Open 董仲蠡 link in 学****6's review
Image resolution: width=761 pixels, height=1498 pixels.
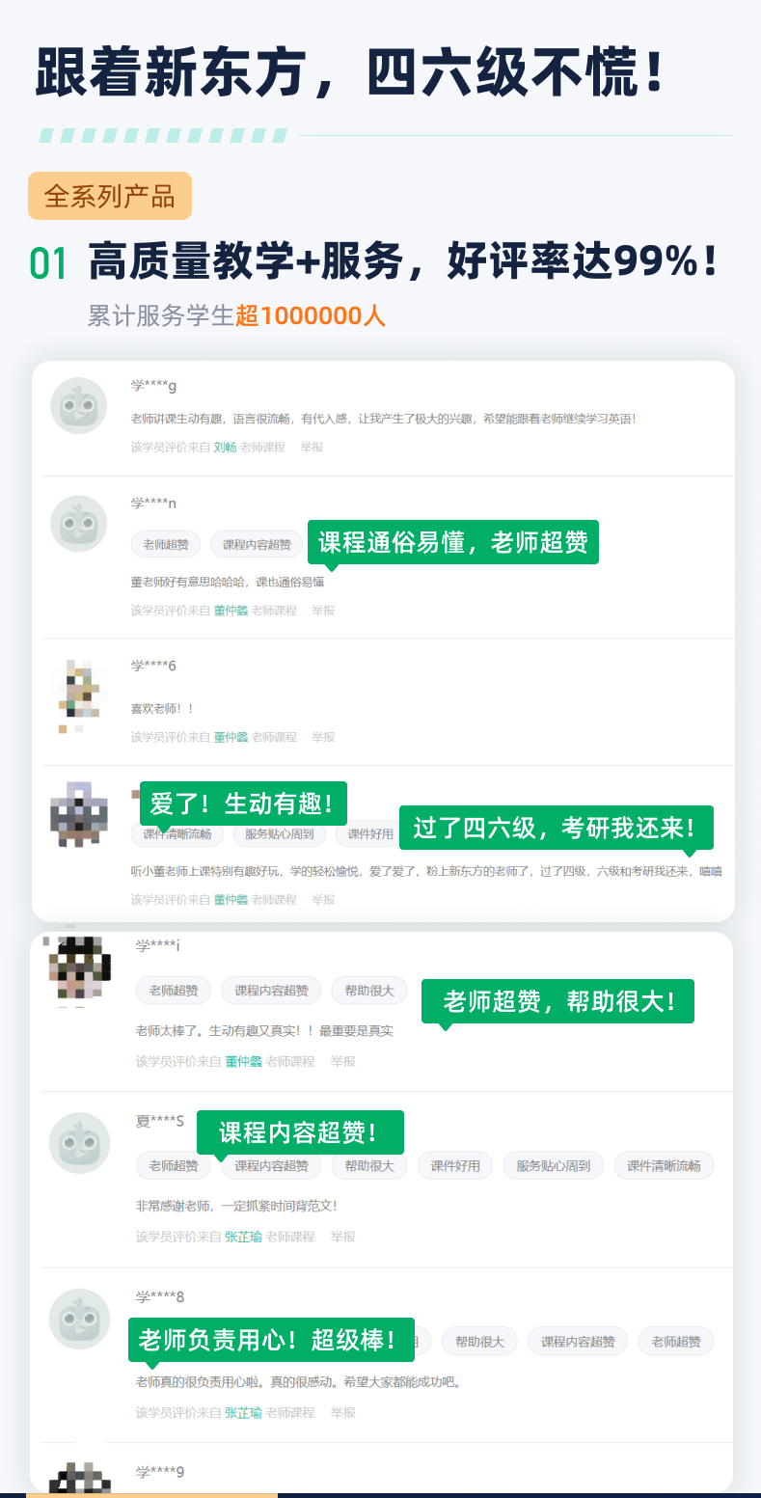pyautogui.click(x=231, y=737)
